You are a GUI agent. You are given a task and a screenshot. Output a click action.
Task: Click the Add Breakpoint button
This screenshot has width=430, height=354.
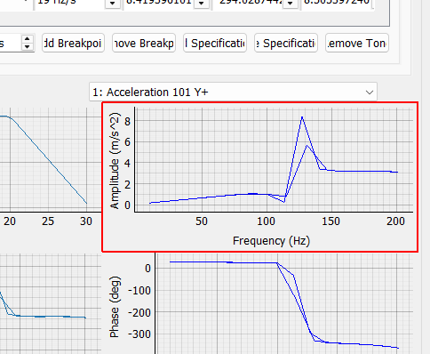click(x=73, y=44)
